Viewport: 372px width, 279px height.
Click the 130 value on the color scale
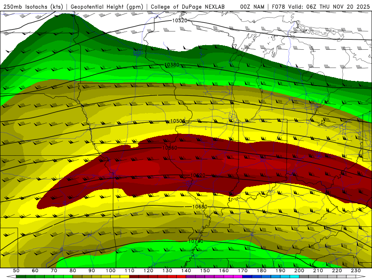pyautogui.click(x=167, y=271)
